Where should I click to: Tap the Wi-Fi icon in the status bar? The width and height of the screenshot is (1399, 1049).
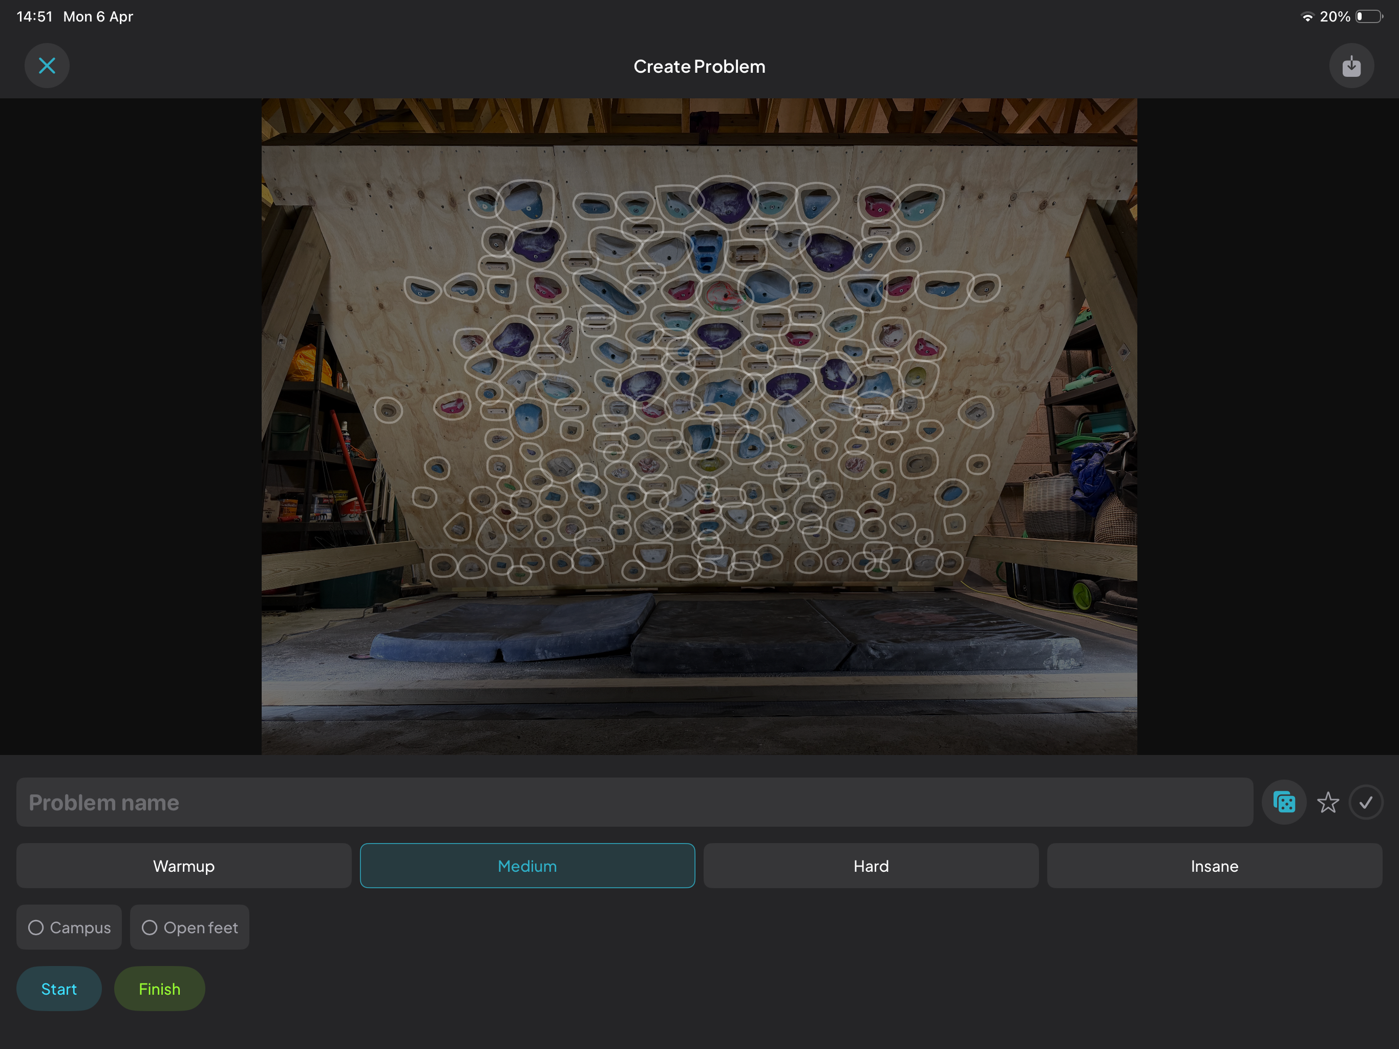(x=1307, y=17)
